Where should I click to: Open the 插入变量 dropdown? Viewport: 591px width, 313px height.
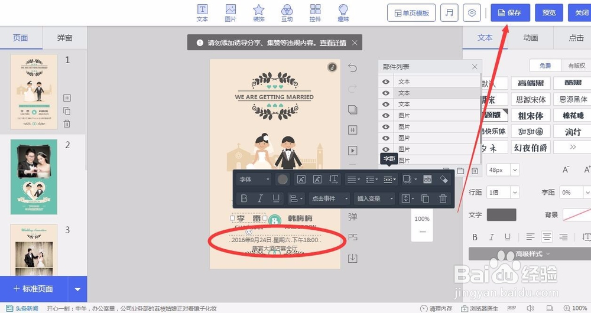pos(374,198)
